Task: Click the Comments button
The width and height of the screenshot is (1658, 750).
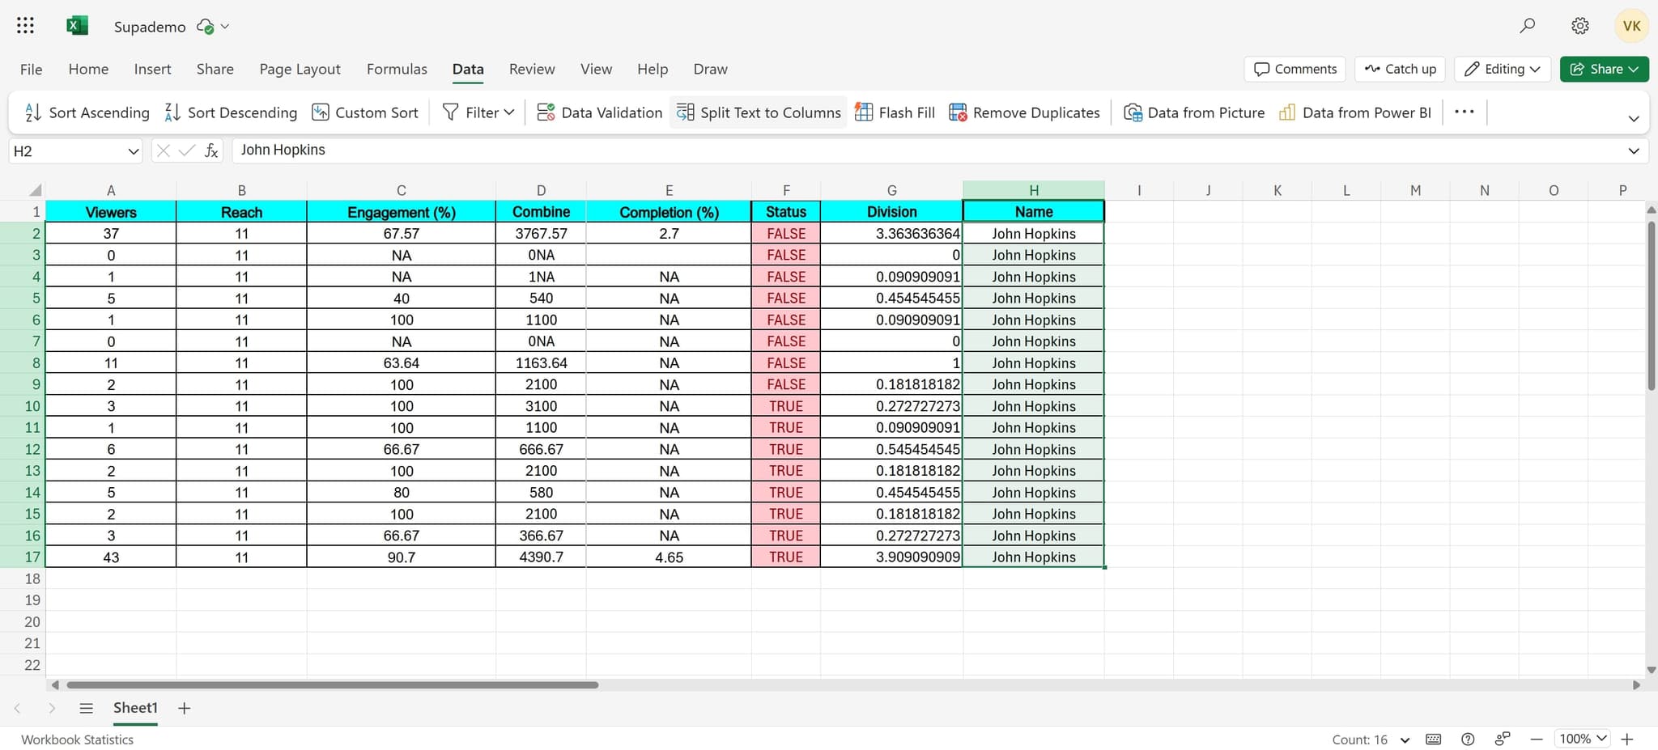Action: [1294, 69]
